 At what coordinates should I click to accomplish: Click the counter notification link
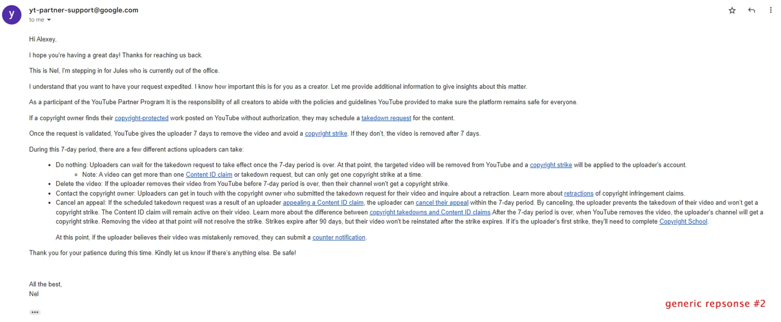(339, 238)
